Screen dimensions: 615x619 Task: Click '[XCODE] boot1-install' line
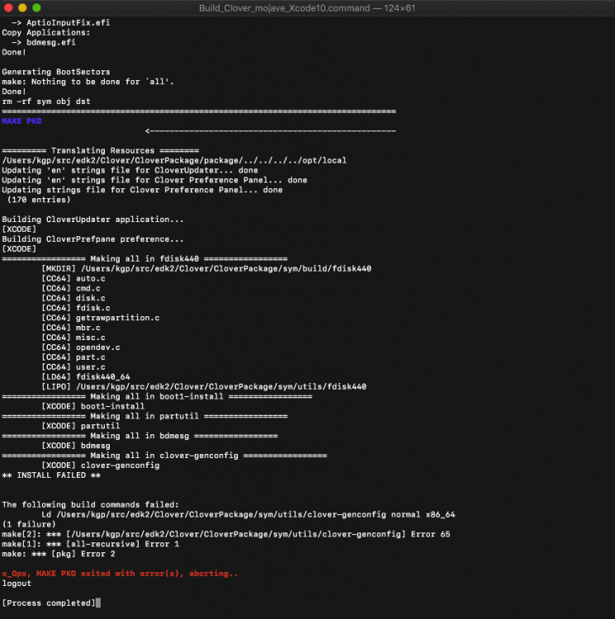click(x=93, y=407)
